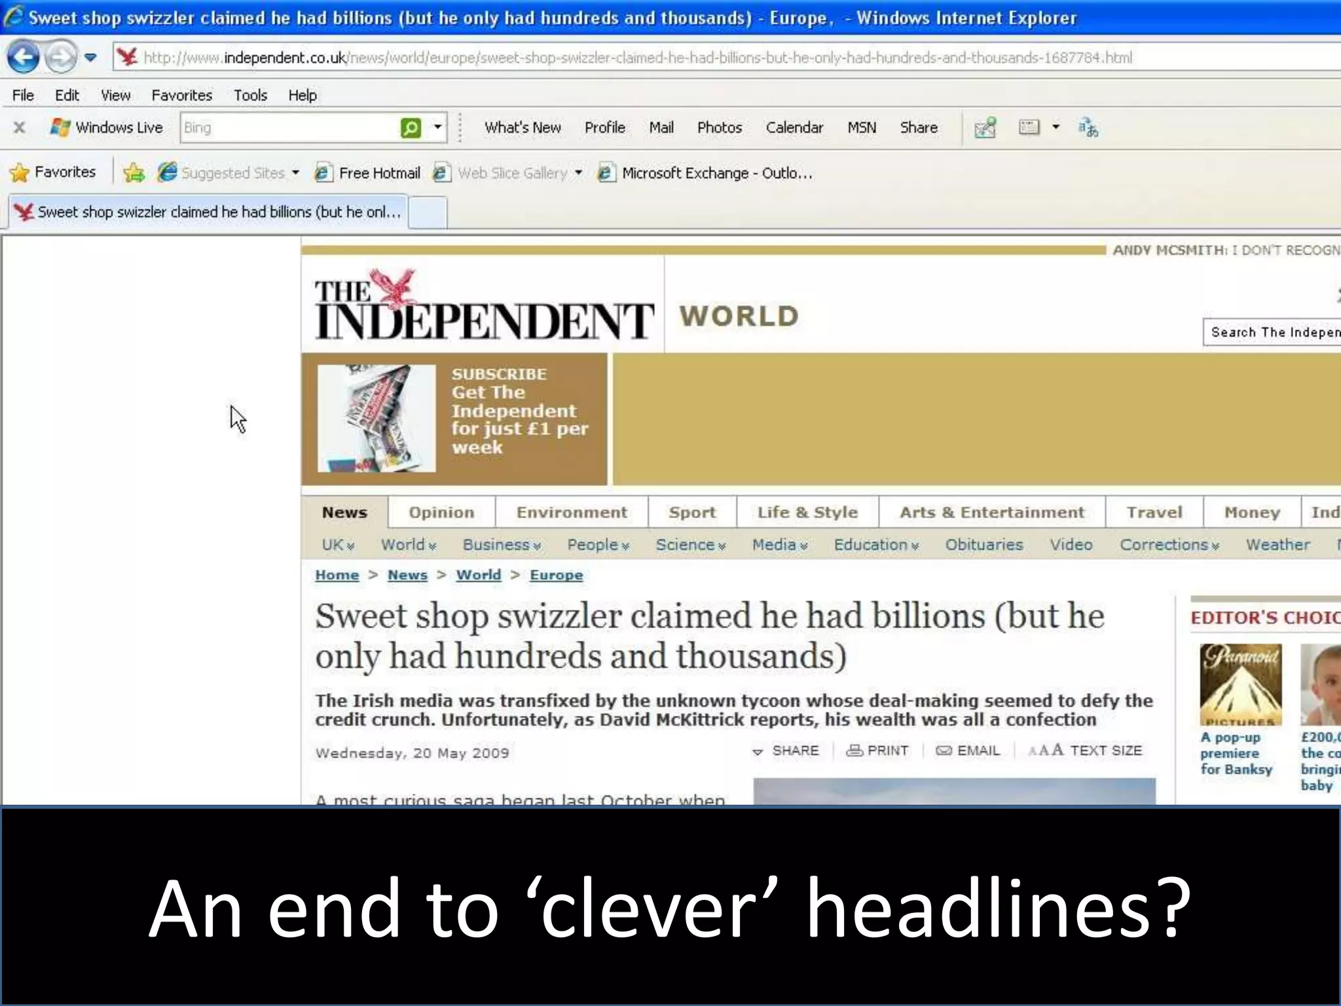Click the Home breadcrumb link
Screen dimensions: 1341x1006
click(337, 575)
